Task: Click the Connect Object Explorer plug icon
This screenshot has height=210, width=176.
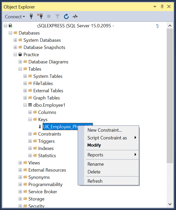Action: coord(31,16)
